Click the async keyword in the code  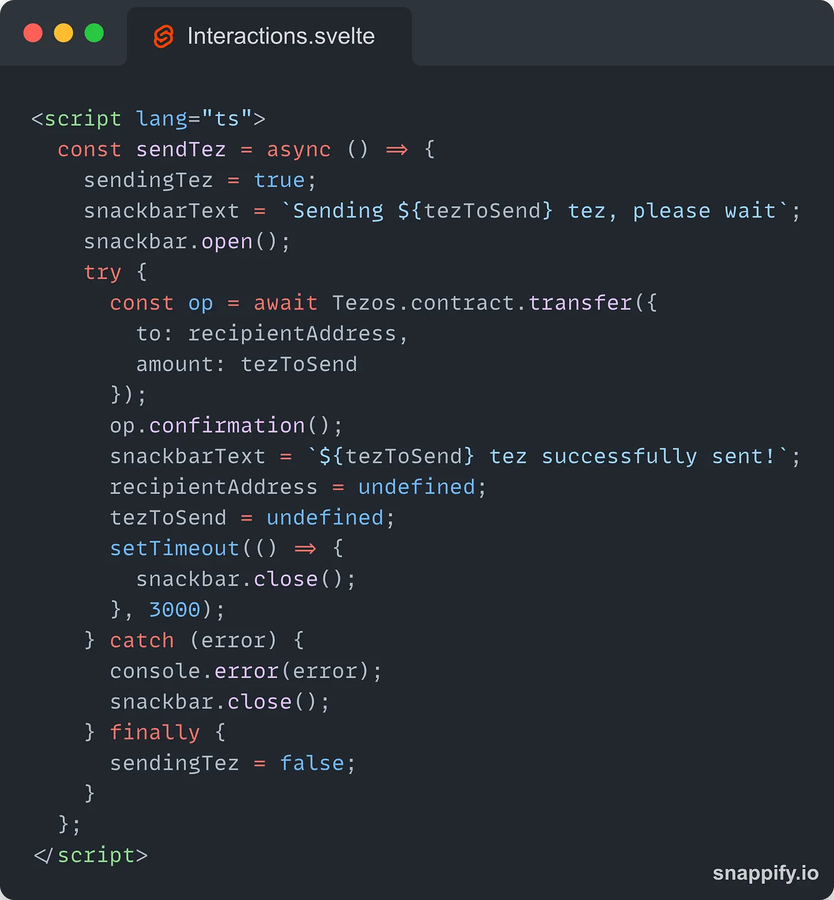click(x=298, y=150)
